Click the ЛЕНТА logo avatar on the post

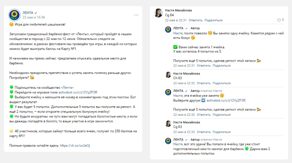click(15, 15)
